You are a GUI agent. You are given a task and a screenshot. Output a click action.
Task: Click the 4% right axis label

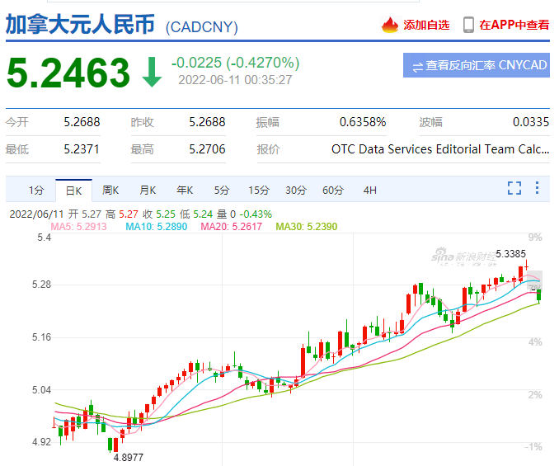pyautogui.click(x=535, y=342)
